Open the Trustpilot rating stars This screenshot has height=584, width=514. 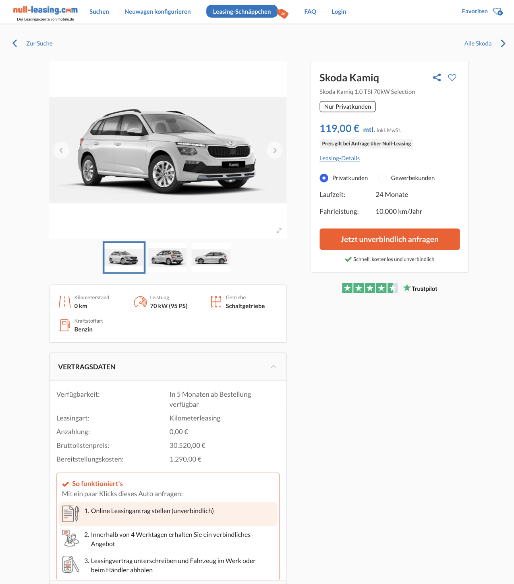tap(369, 288)
